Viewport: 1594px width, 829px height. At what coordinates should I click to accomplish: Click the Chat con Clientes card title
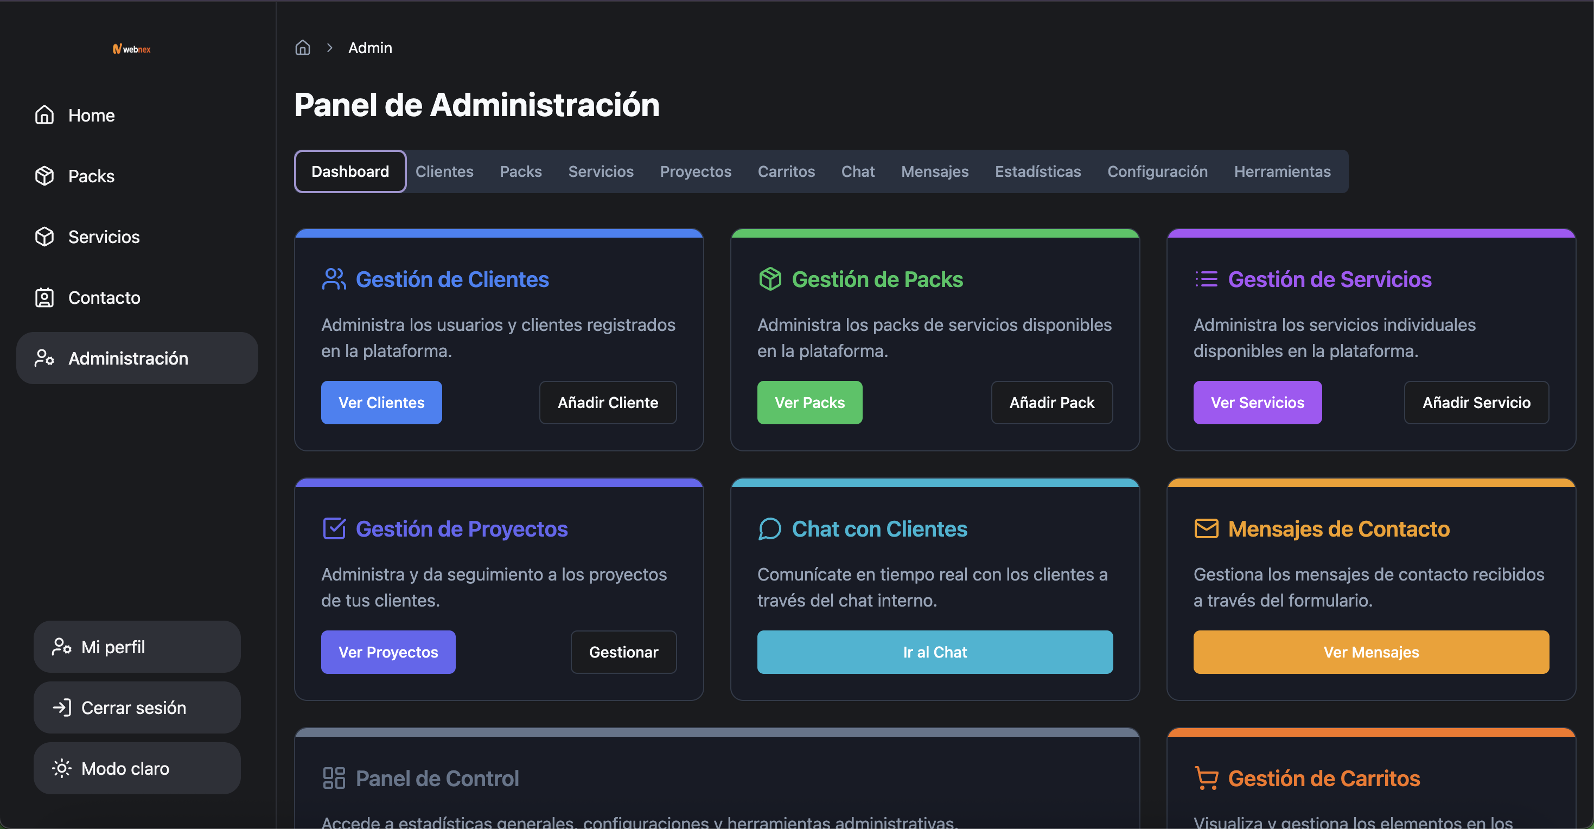[x=879, y=528]
